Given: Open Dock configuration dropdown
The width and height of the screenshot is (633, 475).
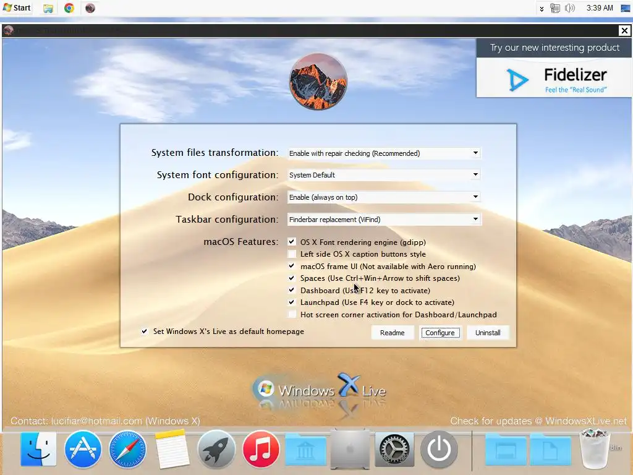Looking at the screenshot, I should [384, 197].
